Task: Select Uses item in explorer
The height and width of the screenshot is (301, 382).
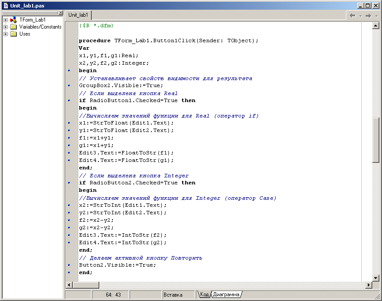Action: click(25, 34)
